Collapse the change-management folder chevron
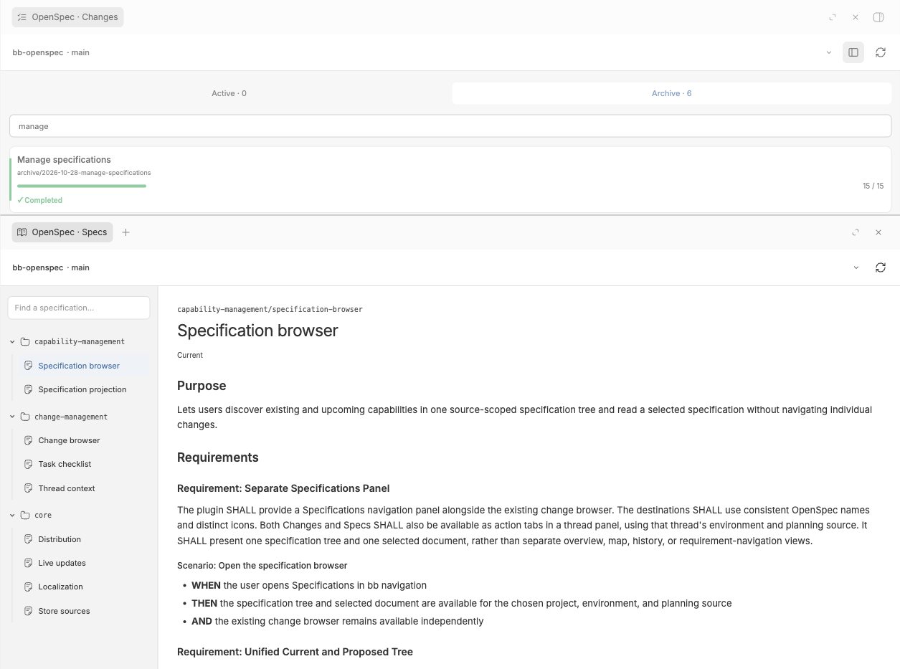The width and height of the screenshot is (900, 669). pos(13,417)
